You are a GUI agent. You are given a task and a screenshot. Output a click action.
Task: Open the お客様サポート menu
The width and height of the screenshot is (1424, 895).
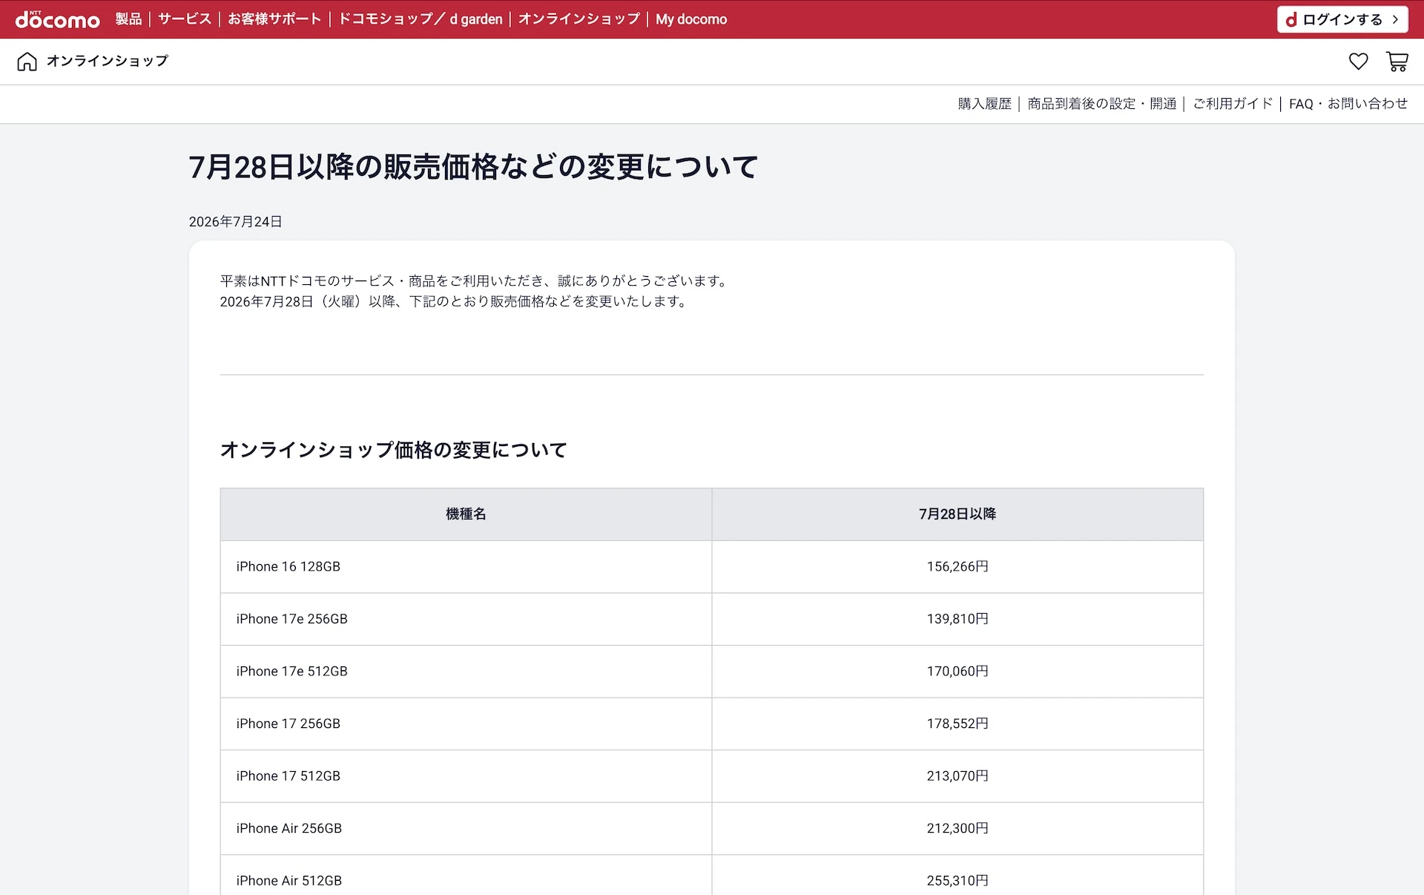pos(274,19)
